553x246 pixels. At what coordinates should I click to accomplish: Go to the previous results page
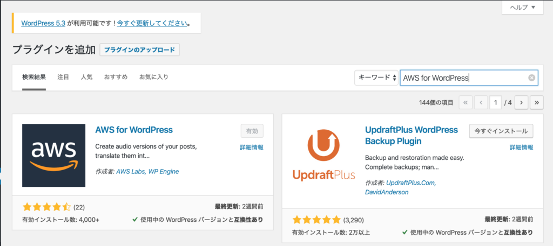pos(481,103)
